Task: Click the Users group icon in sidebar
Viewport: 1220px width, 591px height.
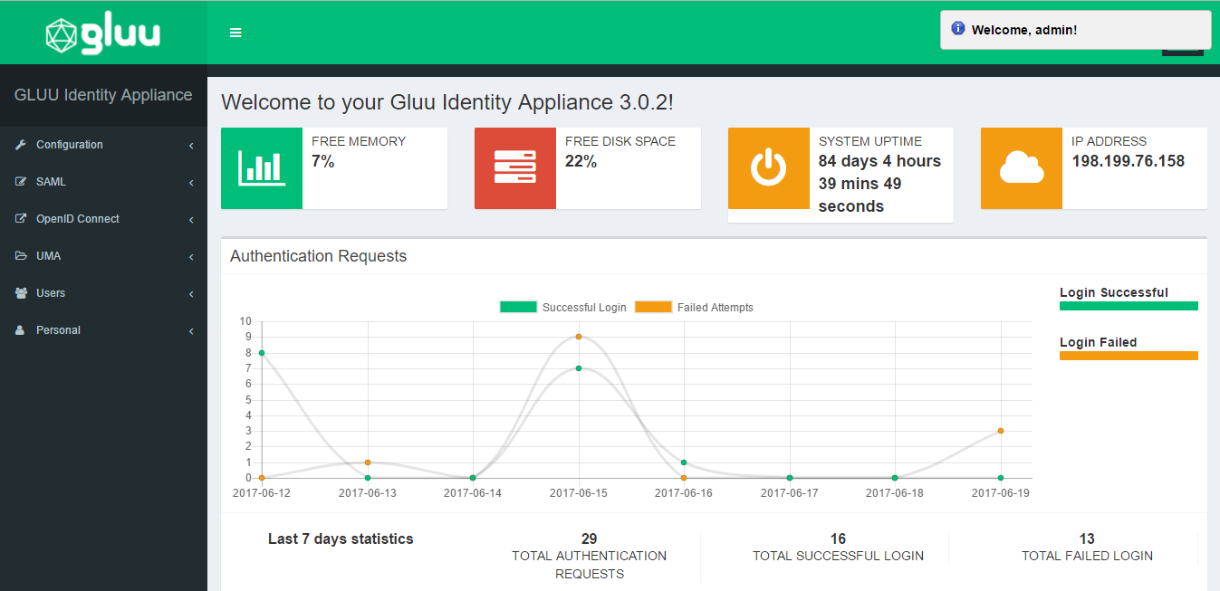Action: (21, 293)
